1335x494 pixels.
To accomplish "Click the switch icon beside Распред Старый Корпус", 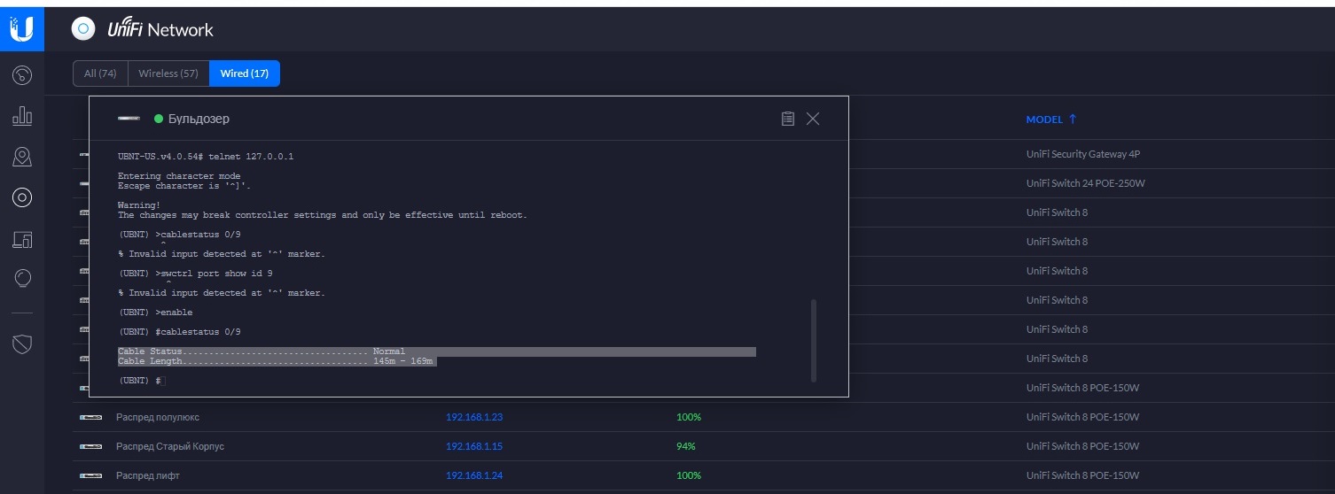I will click(90, 446).
